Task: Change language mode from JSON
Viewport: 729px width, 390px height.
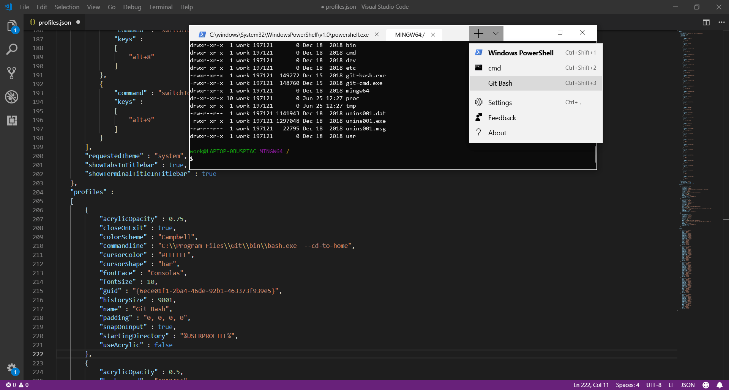Action: pos(688,385)
